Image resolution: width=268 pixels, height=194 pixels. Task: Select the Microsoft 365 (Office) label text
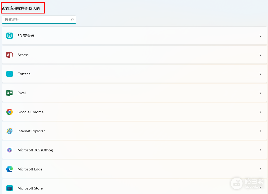pyautogui.click(x=35, y=150)
